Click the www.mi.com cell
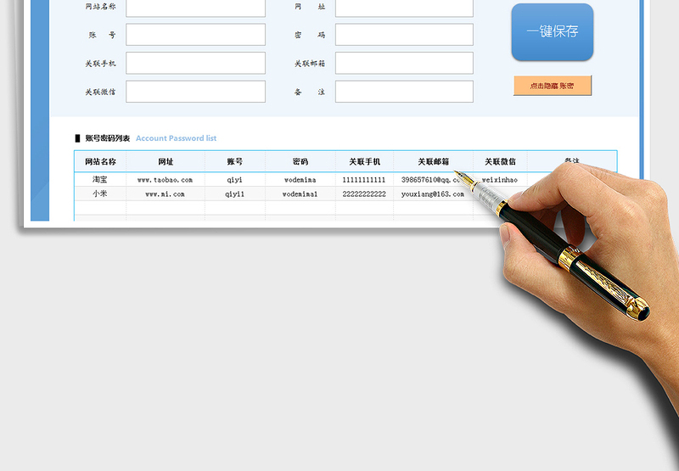 [x=165, y=194]
